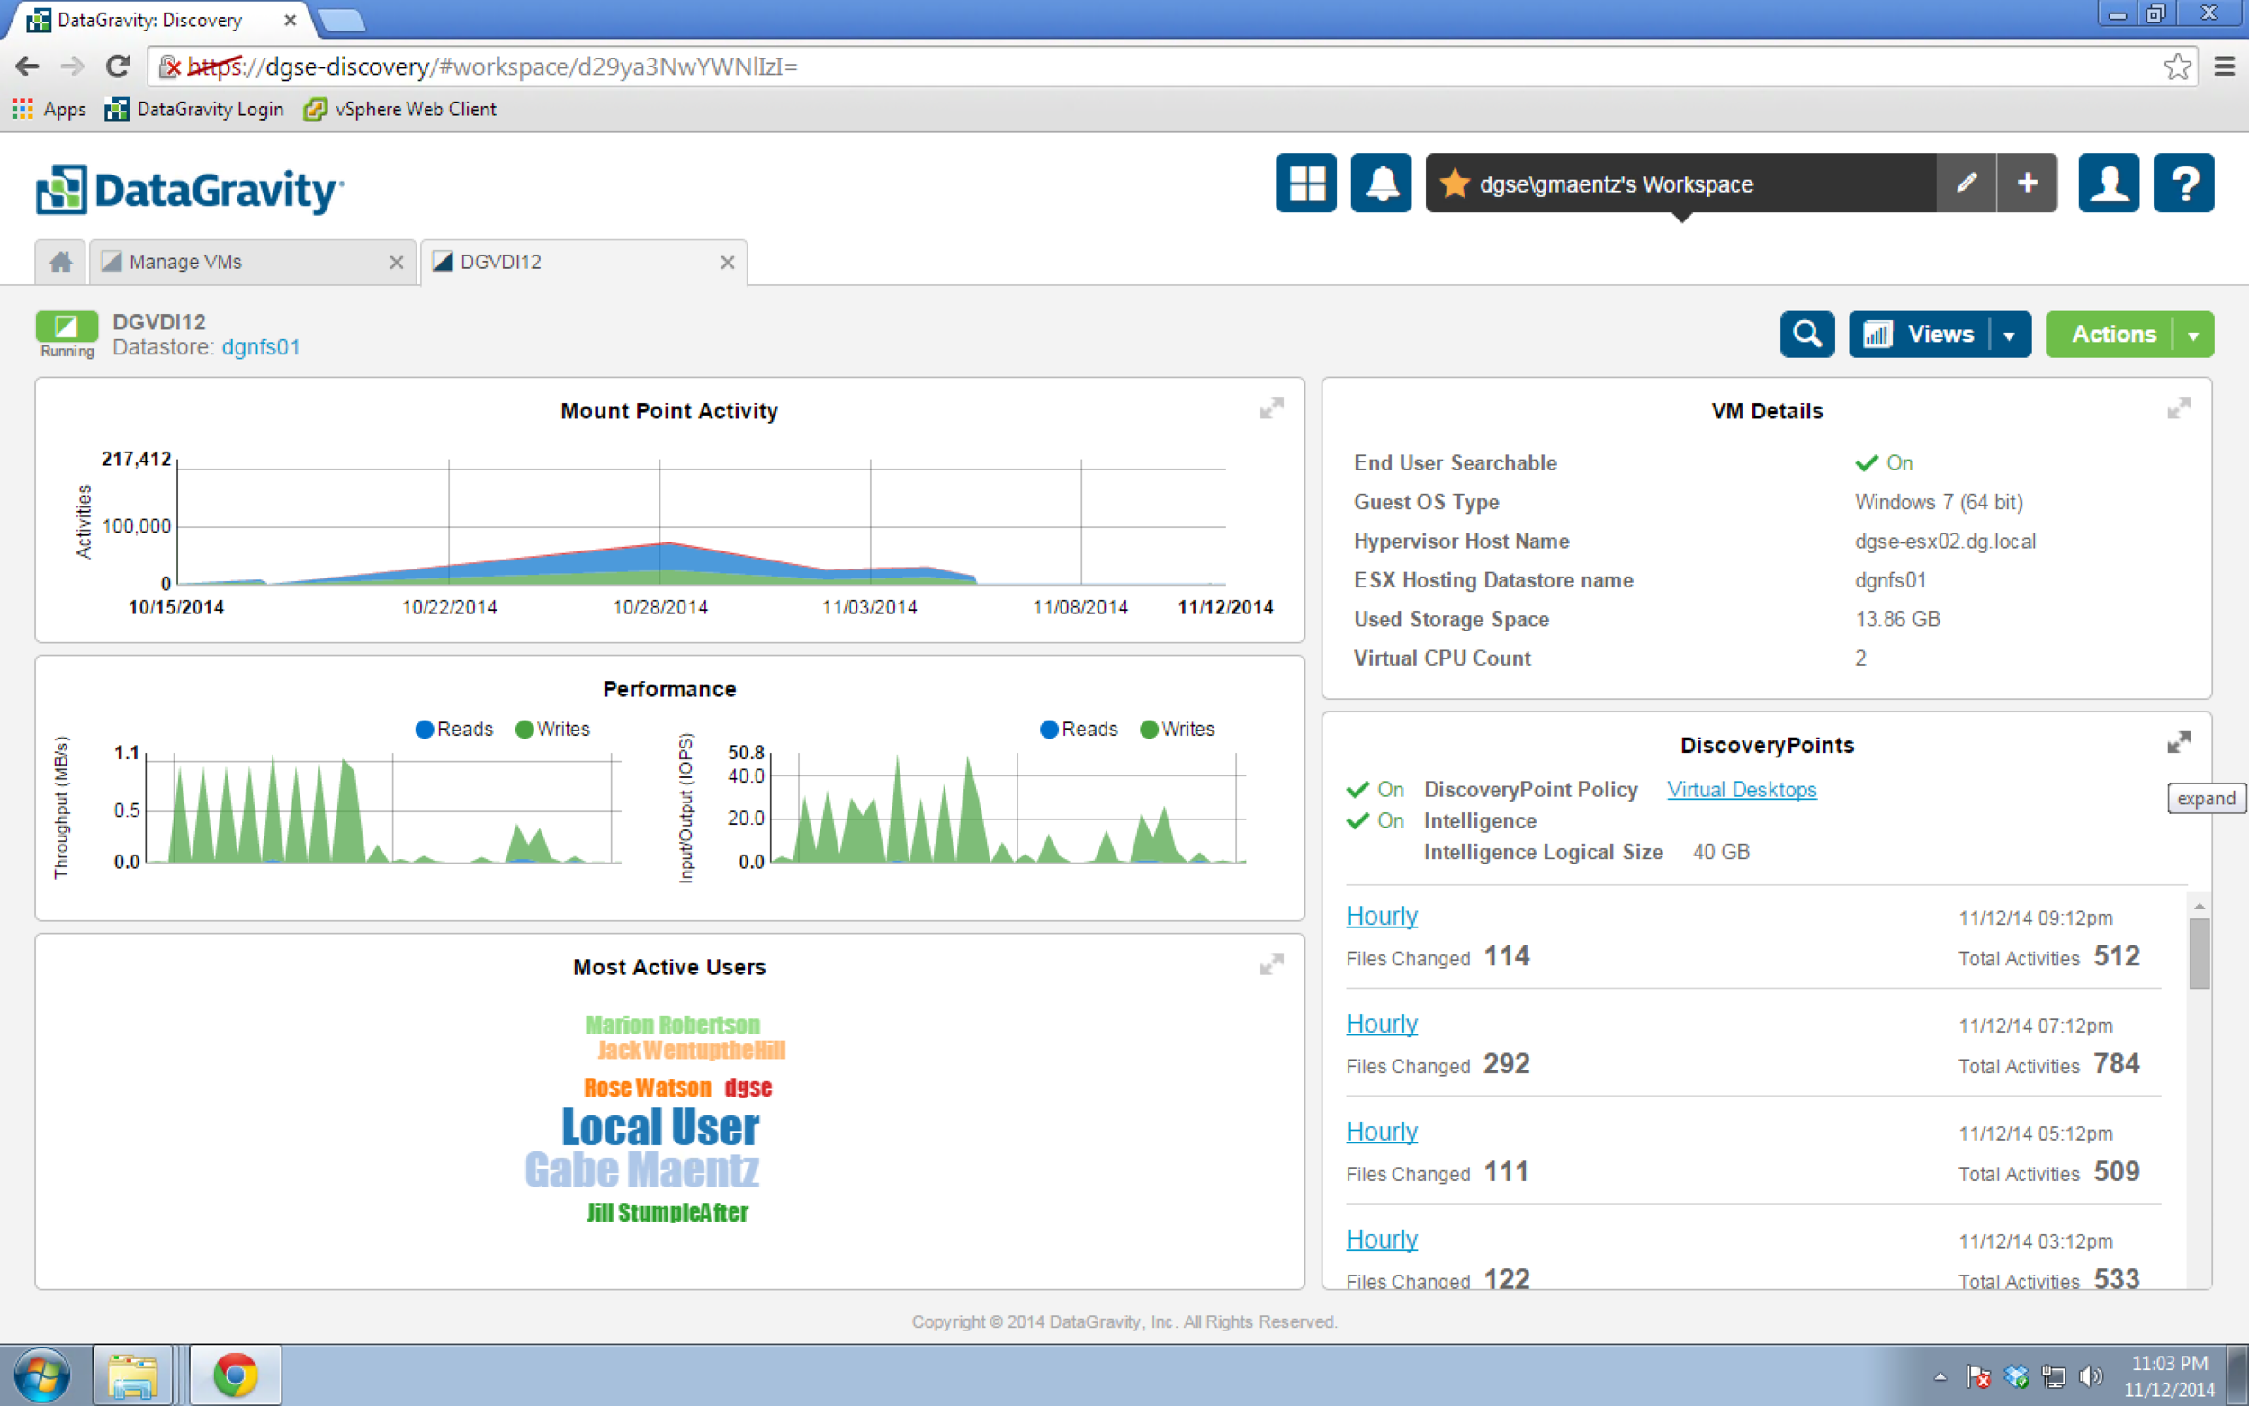Click the taskbar clock and date
Screen dimensions: 2249x1406
pyautogui.click(x=2168, y=1376)
